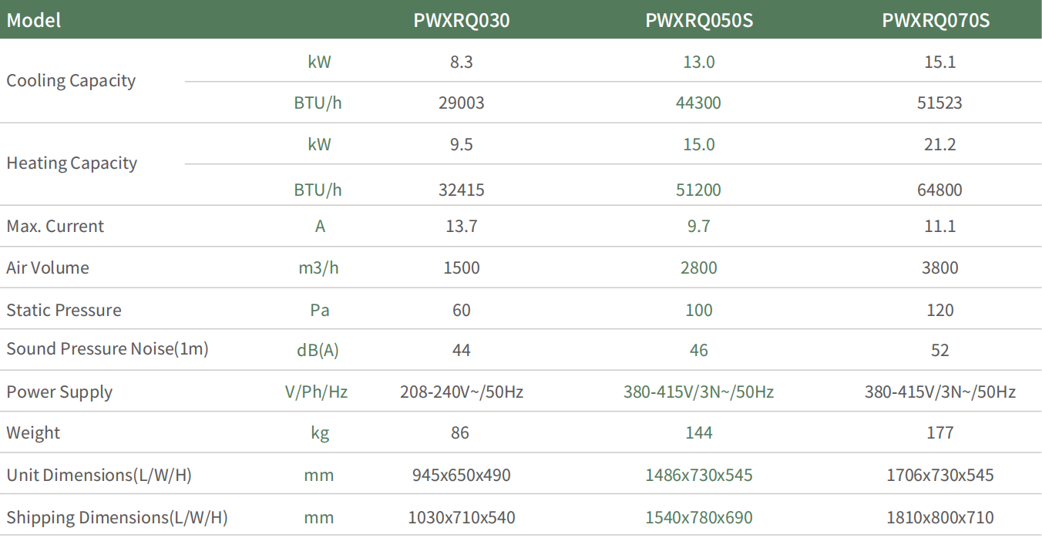This screenshot has height=538, width=1042.
Task: Click the Air Volume row label
Action: click(48, 268)
